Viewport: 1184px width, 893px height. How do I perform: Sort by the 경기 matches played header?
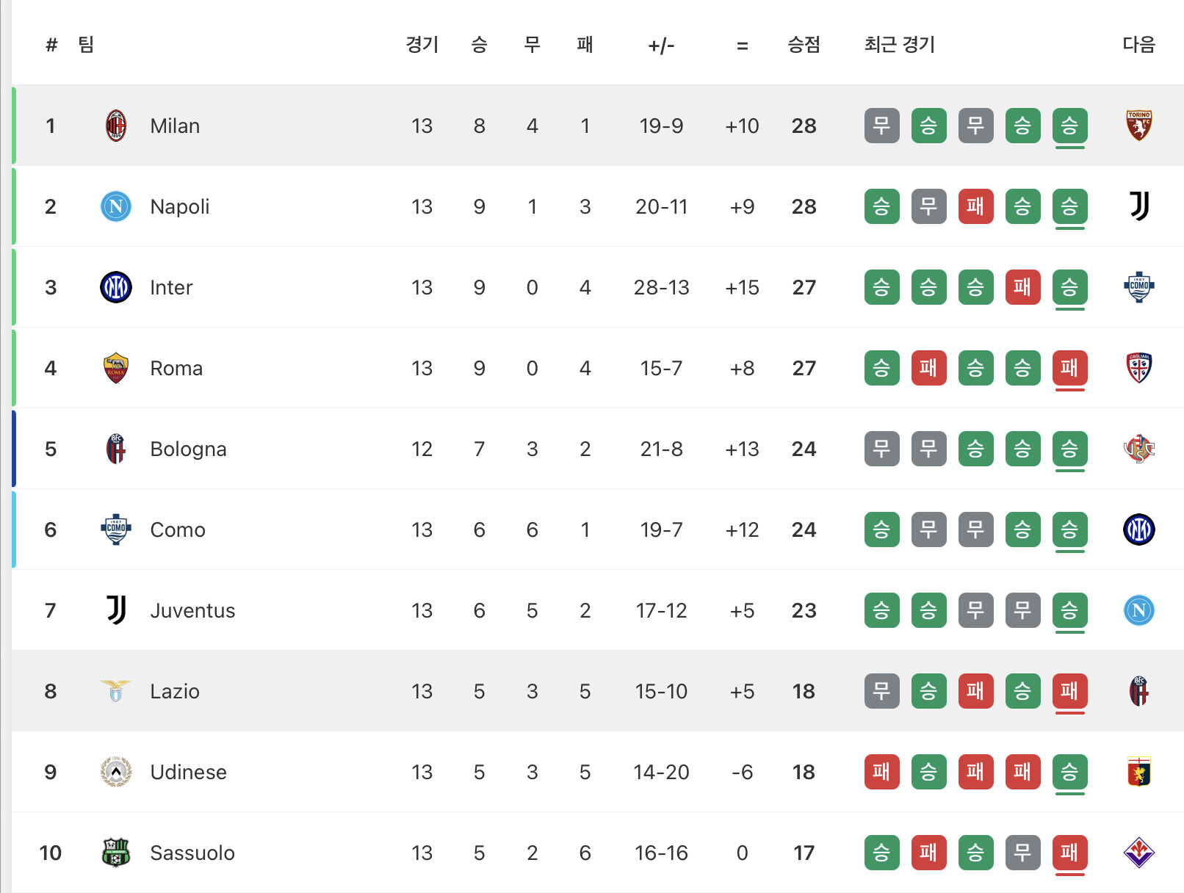click(x=422, y=45)
